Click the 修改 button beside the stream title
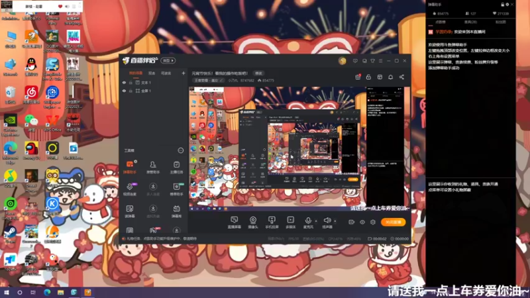This screenshot has height=298, width=530. tap(258, 73)
